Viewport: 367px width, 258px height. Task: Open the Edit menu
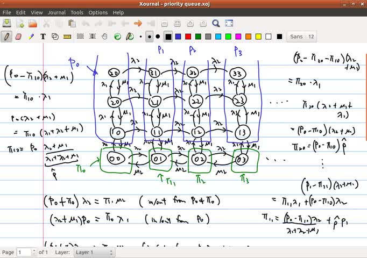point(20,12)
